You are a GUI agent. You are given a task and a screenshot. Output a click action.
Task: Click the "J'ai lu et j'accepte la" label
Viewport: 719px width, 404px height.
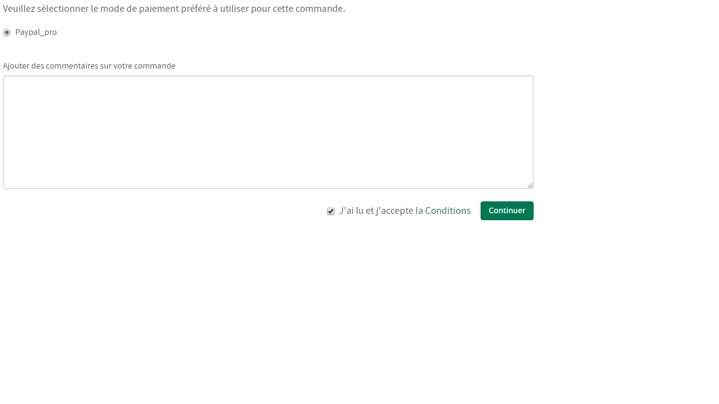pos(381,211)
